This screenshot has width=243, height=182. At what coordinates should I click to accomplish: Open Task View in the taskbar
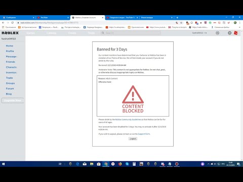point(60,164)
